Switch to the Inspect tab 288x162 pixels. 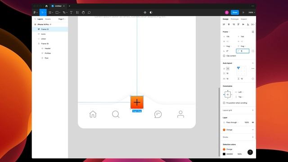point(244,19)
